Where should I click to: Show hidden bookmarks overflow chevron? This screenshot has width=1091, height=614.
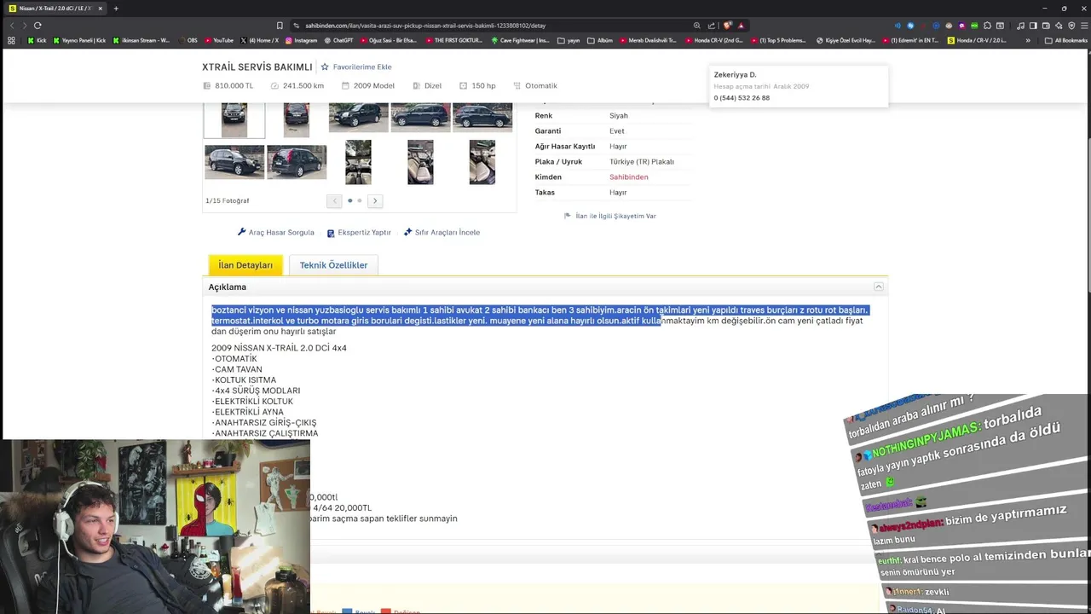pos(1028,40)
